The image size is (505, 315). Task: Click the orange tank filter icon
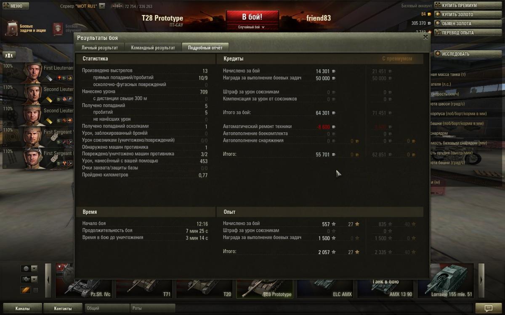click(25, 290)
